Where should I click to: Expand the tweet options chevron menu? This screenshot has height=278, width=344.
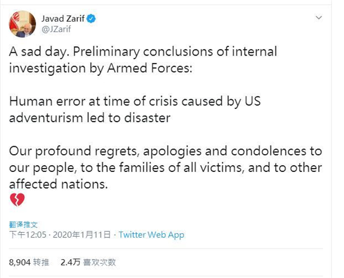pos(319,19)
